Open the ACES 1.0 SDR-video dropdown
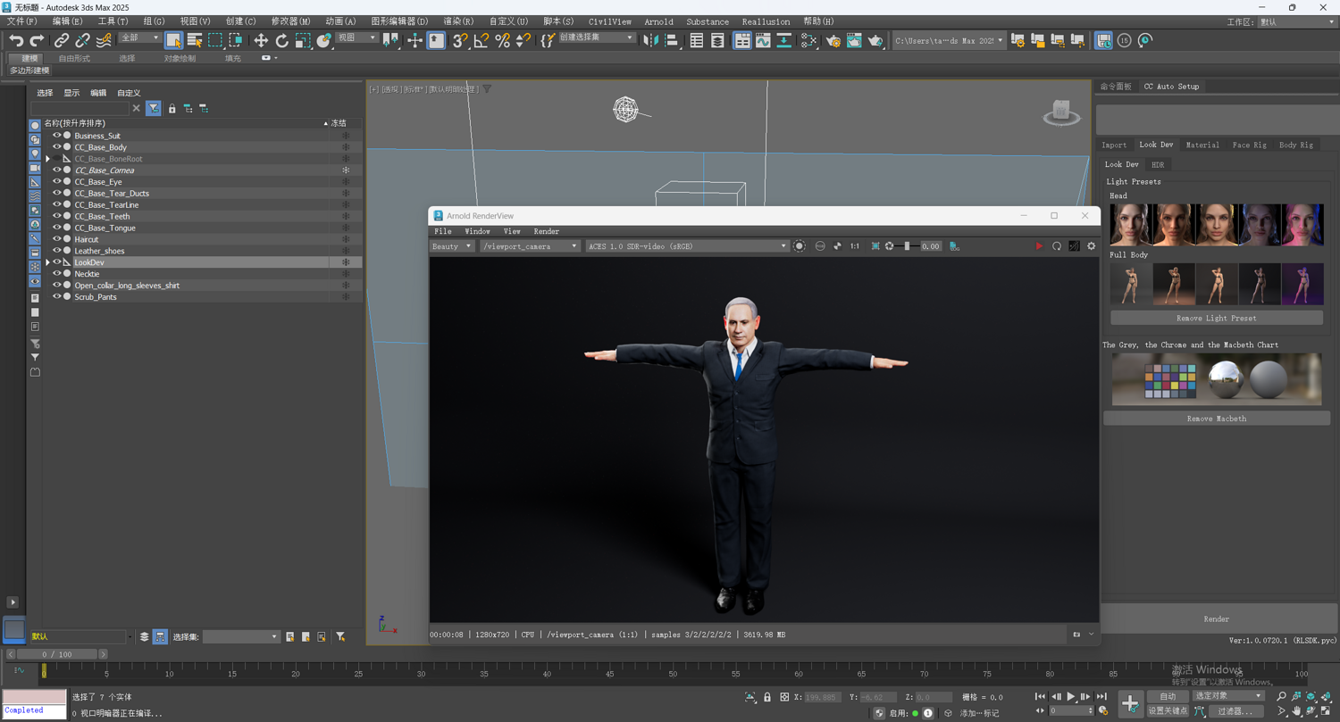Viewport: 1340px width, 722px height. (x=686, y=246)
